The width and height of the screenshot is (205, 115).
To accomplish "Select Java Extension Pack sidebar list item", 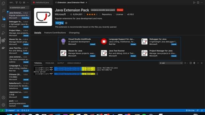I will pos(19,15).
